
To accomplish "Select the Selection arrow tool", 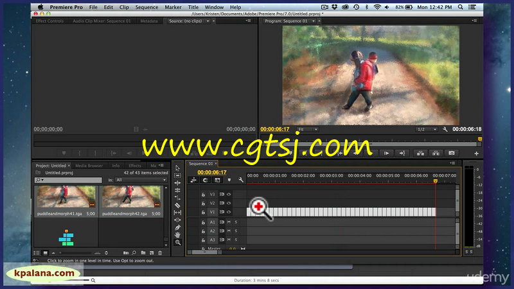I will click(177, 168).
